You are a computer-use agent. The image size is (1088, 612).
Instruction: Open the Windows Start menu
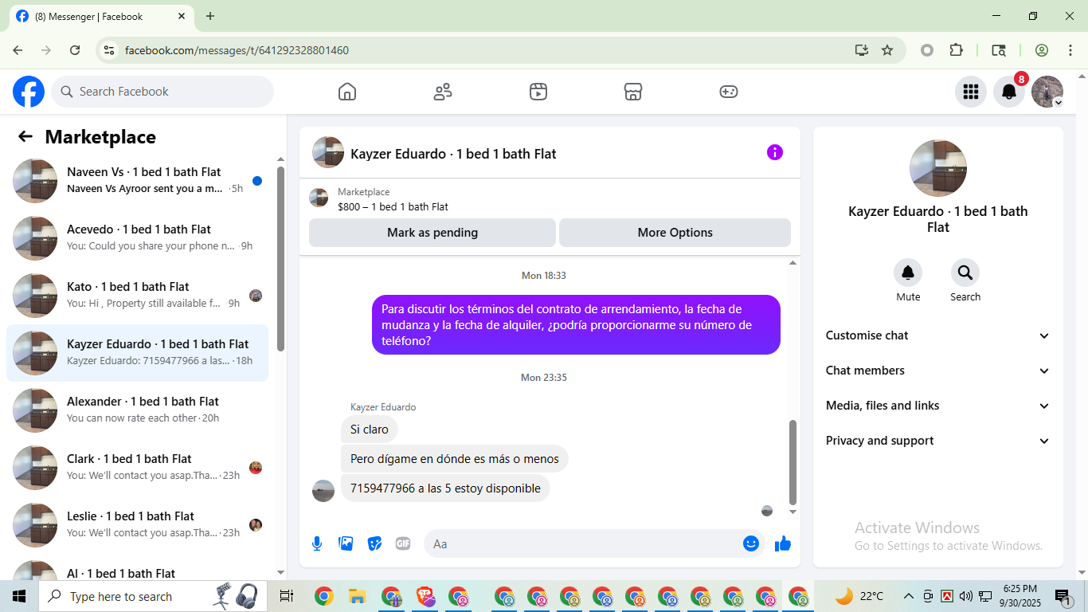pyautogui.click(x=18, y=596)
